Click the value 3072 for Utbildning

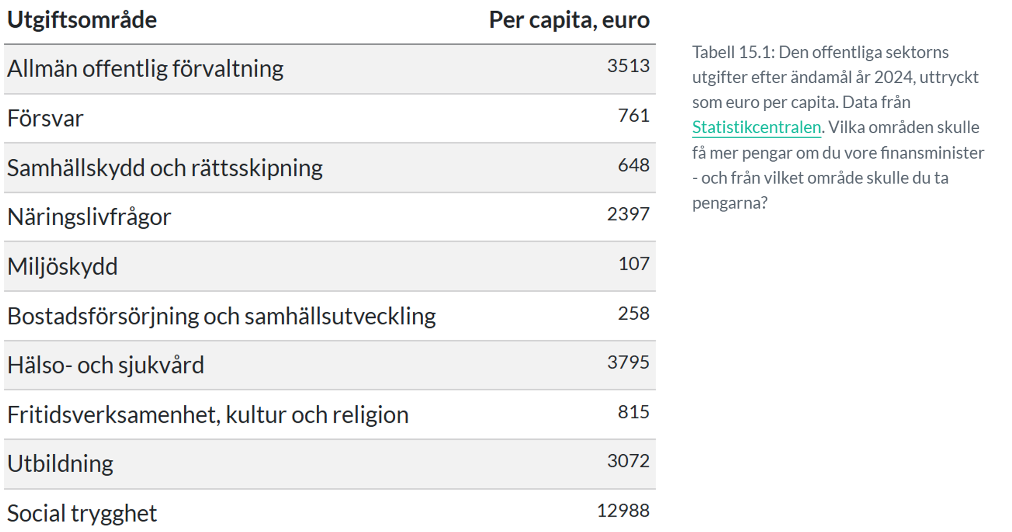pyautogui.click(x=628, y=461)
